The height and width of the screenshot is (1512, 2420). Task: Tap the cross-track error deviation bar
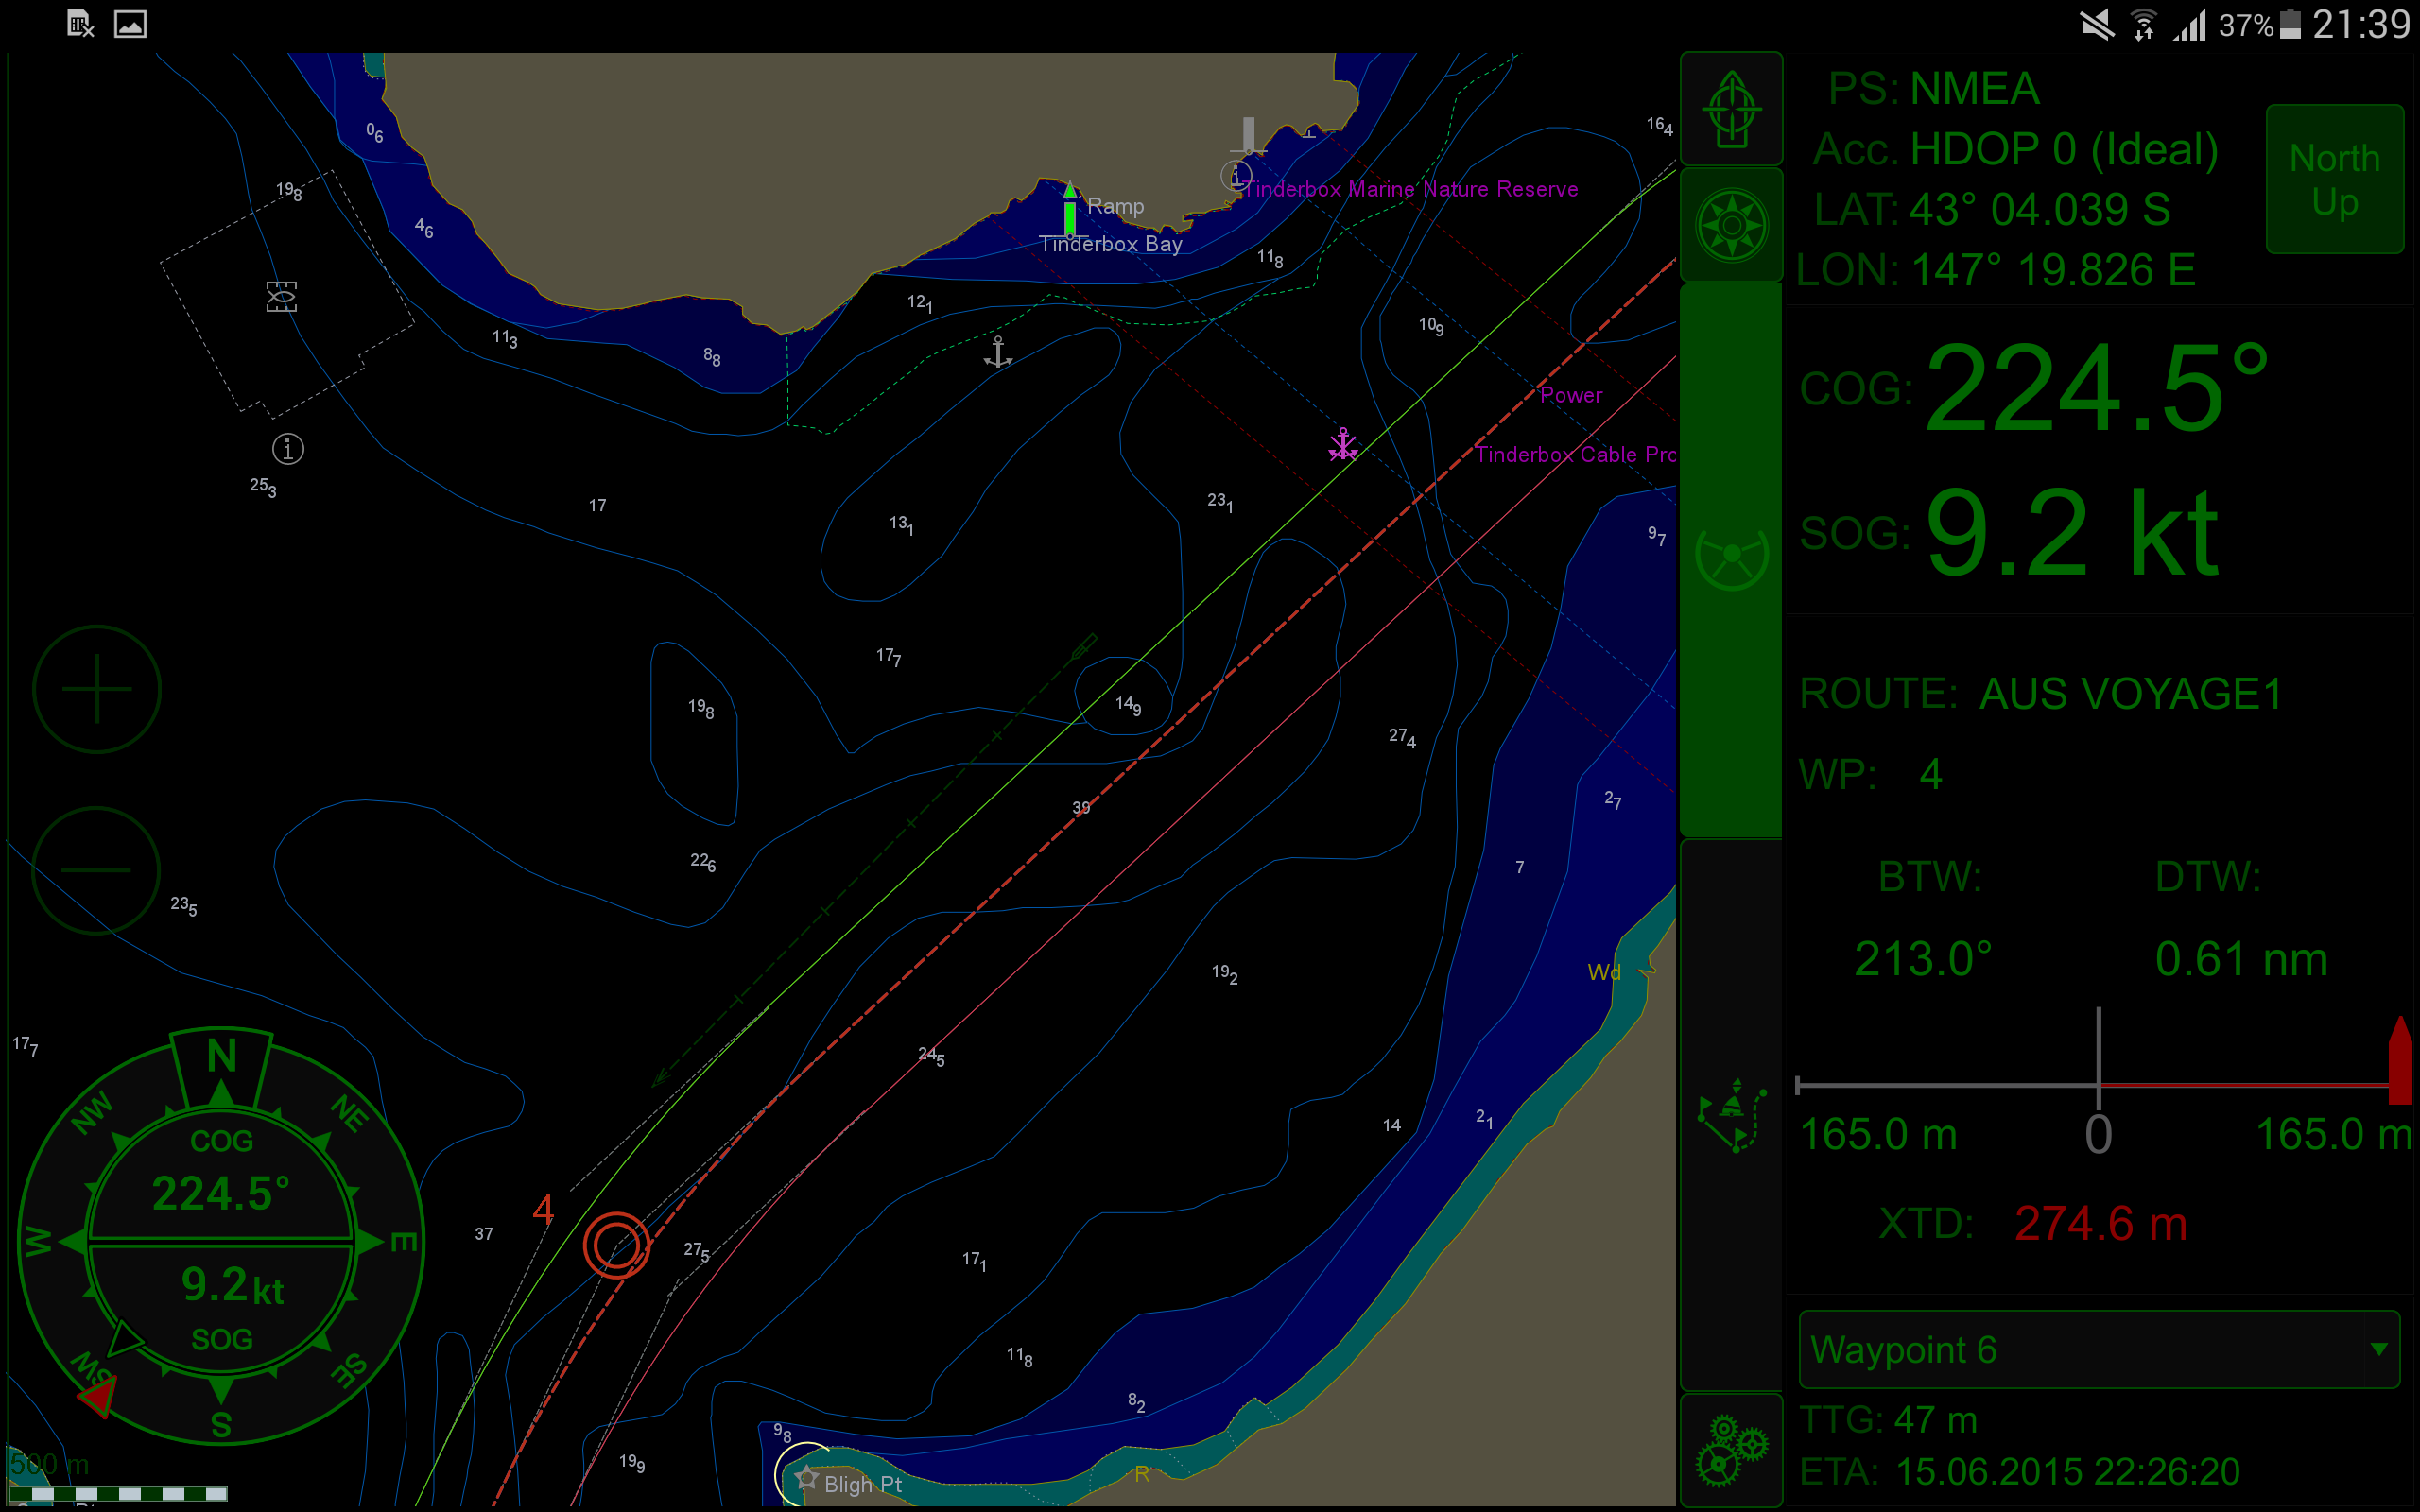(2098, 1084)
